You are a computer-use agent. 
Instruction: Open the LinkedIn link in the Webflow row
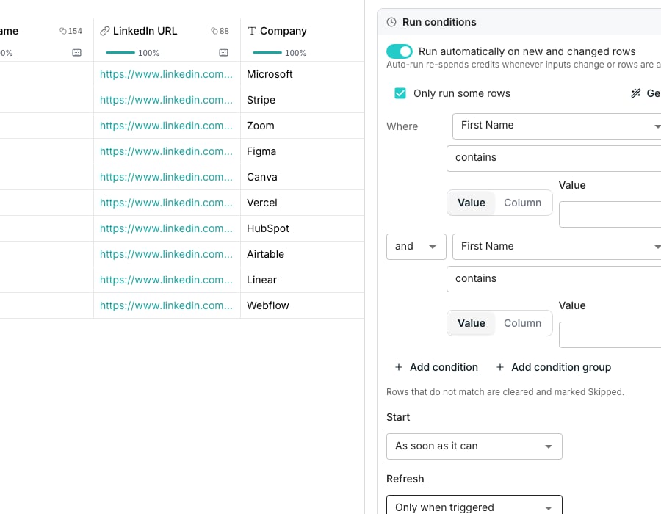click(166, 305)
